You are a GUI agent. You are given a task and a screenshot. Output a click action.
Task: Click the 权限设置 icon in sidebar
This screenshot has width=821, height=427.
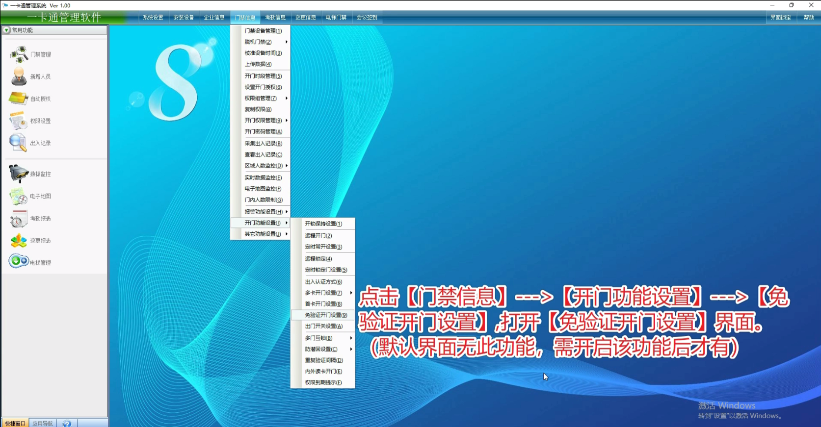click(x=19, y=121)
